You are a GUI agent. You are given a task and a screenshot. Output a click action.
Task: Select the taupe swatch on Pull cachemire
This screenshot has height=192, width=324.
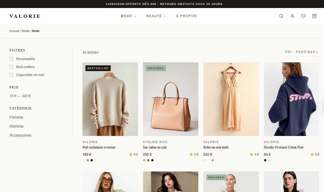88,160
